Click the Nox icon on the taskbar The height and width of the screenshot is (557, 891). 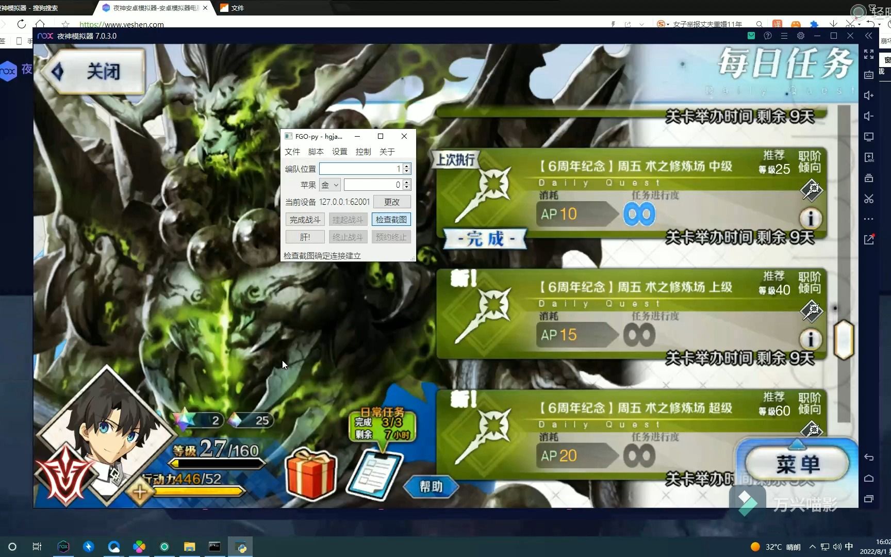click(x=63, y=547)
